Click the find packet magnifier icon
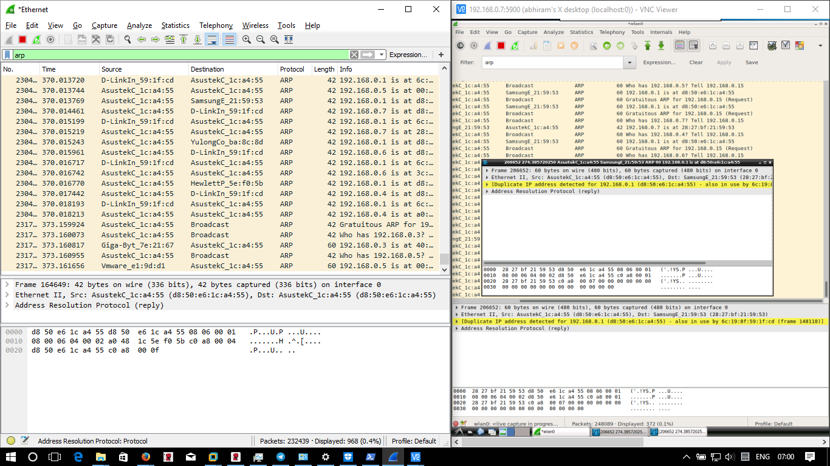 128,39
